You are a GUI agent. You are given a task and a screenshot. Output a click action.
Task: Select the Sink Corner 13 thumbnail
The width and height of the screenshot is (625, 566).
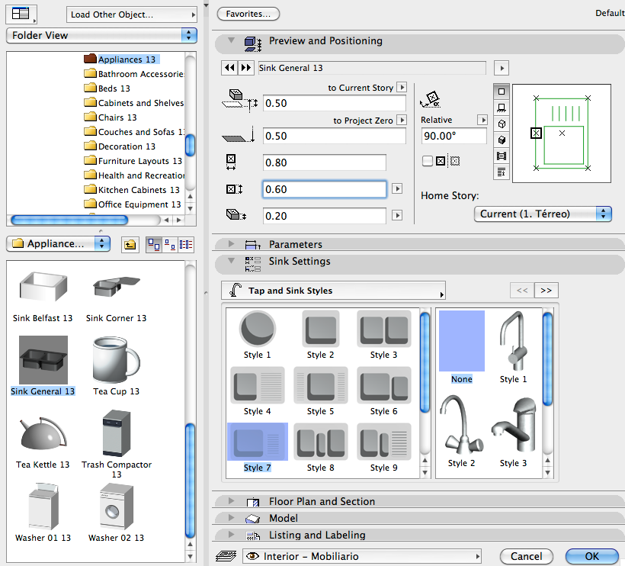point(115,286)
